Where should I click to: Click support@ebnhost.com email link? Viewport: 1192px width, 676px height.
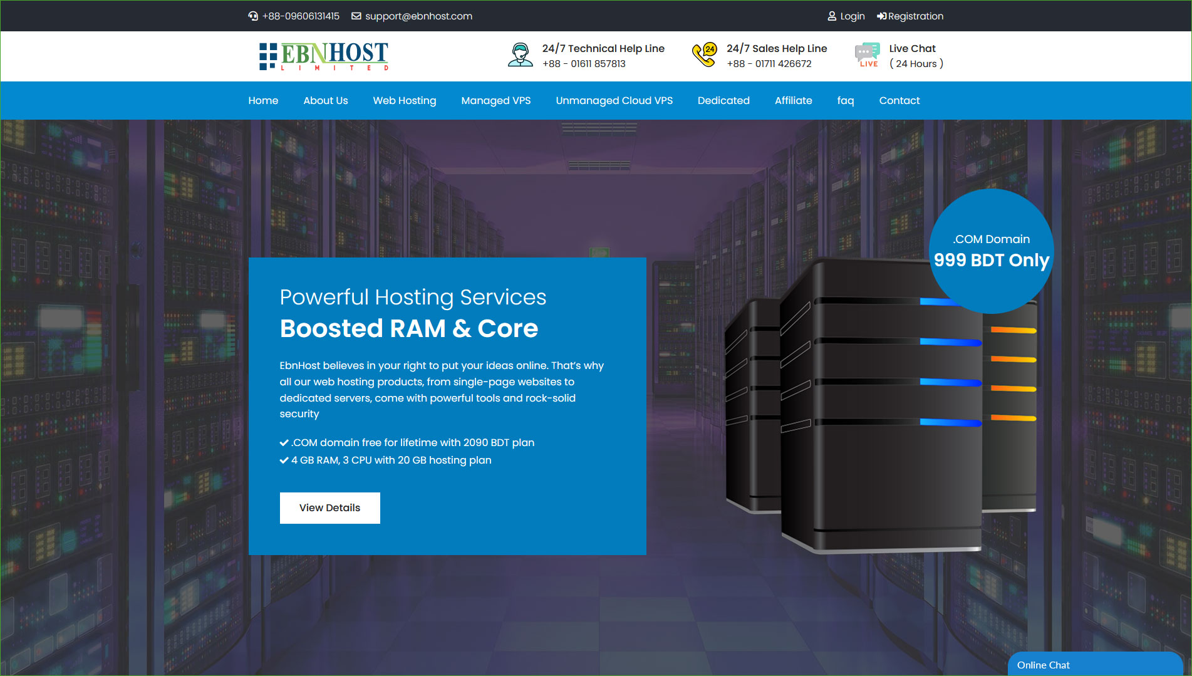(419, 16)
